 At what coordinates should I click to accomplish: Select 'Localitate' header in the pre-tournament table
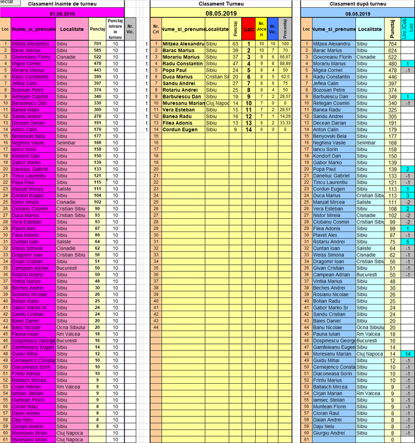point(72,29)
